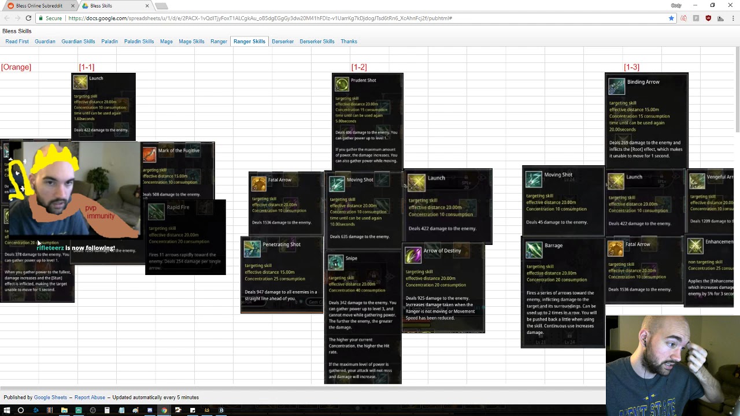Viewport: 740px width, 416px height.
Task: Open the Chrome three-dot menu
Action: (x=732, y=18)
